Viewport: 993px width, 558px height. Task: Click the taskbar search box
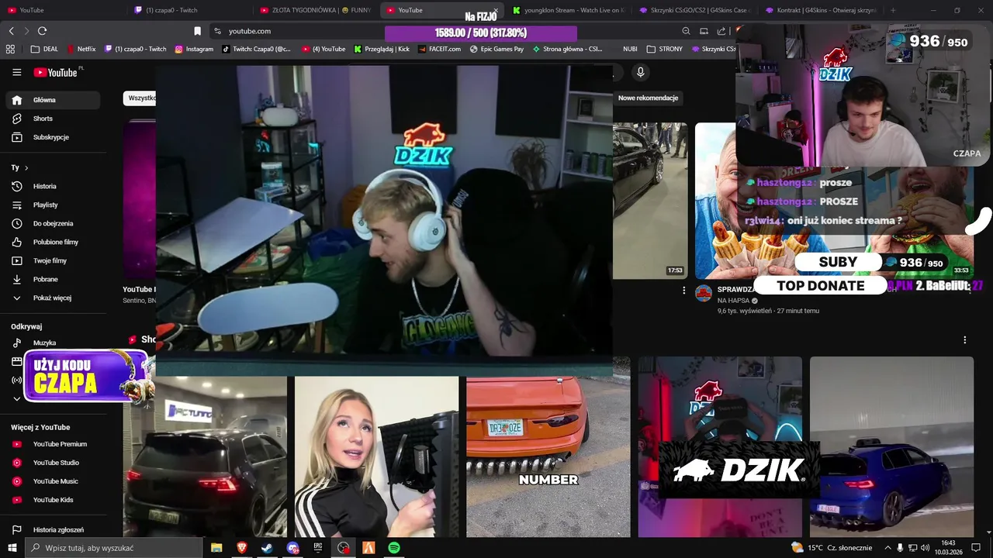(x=115, y=548)
